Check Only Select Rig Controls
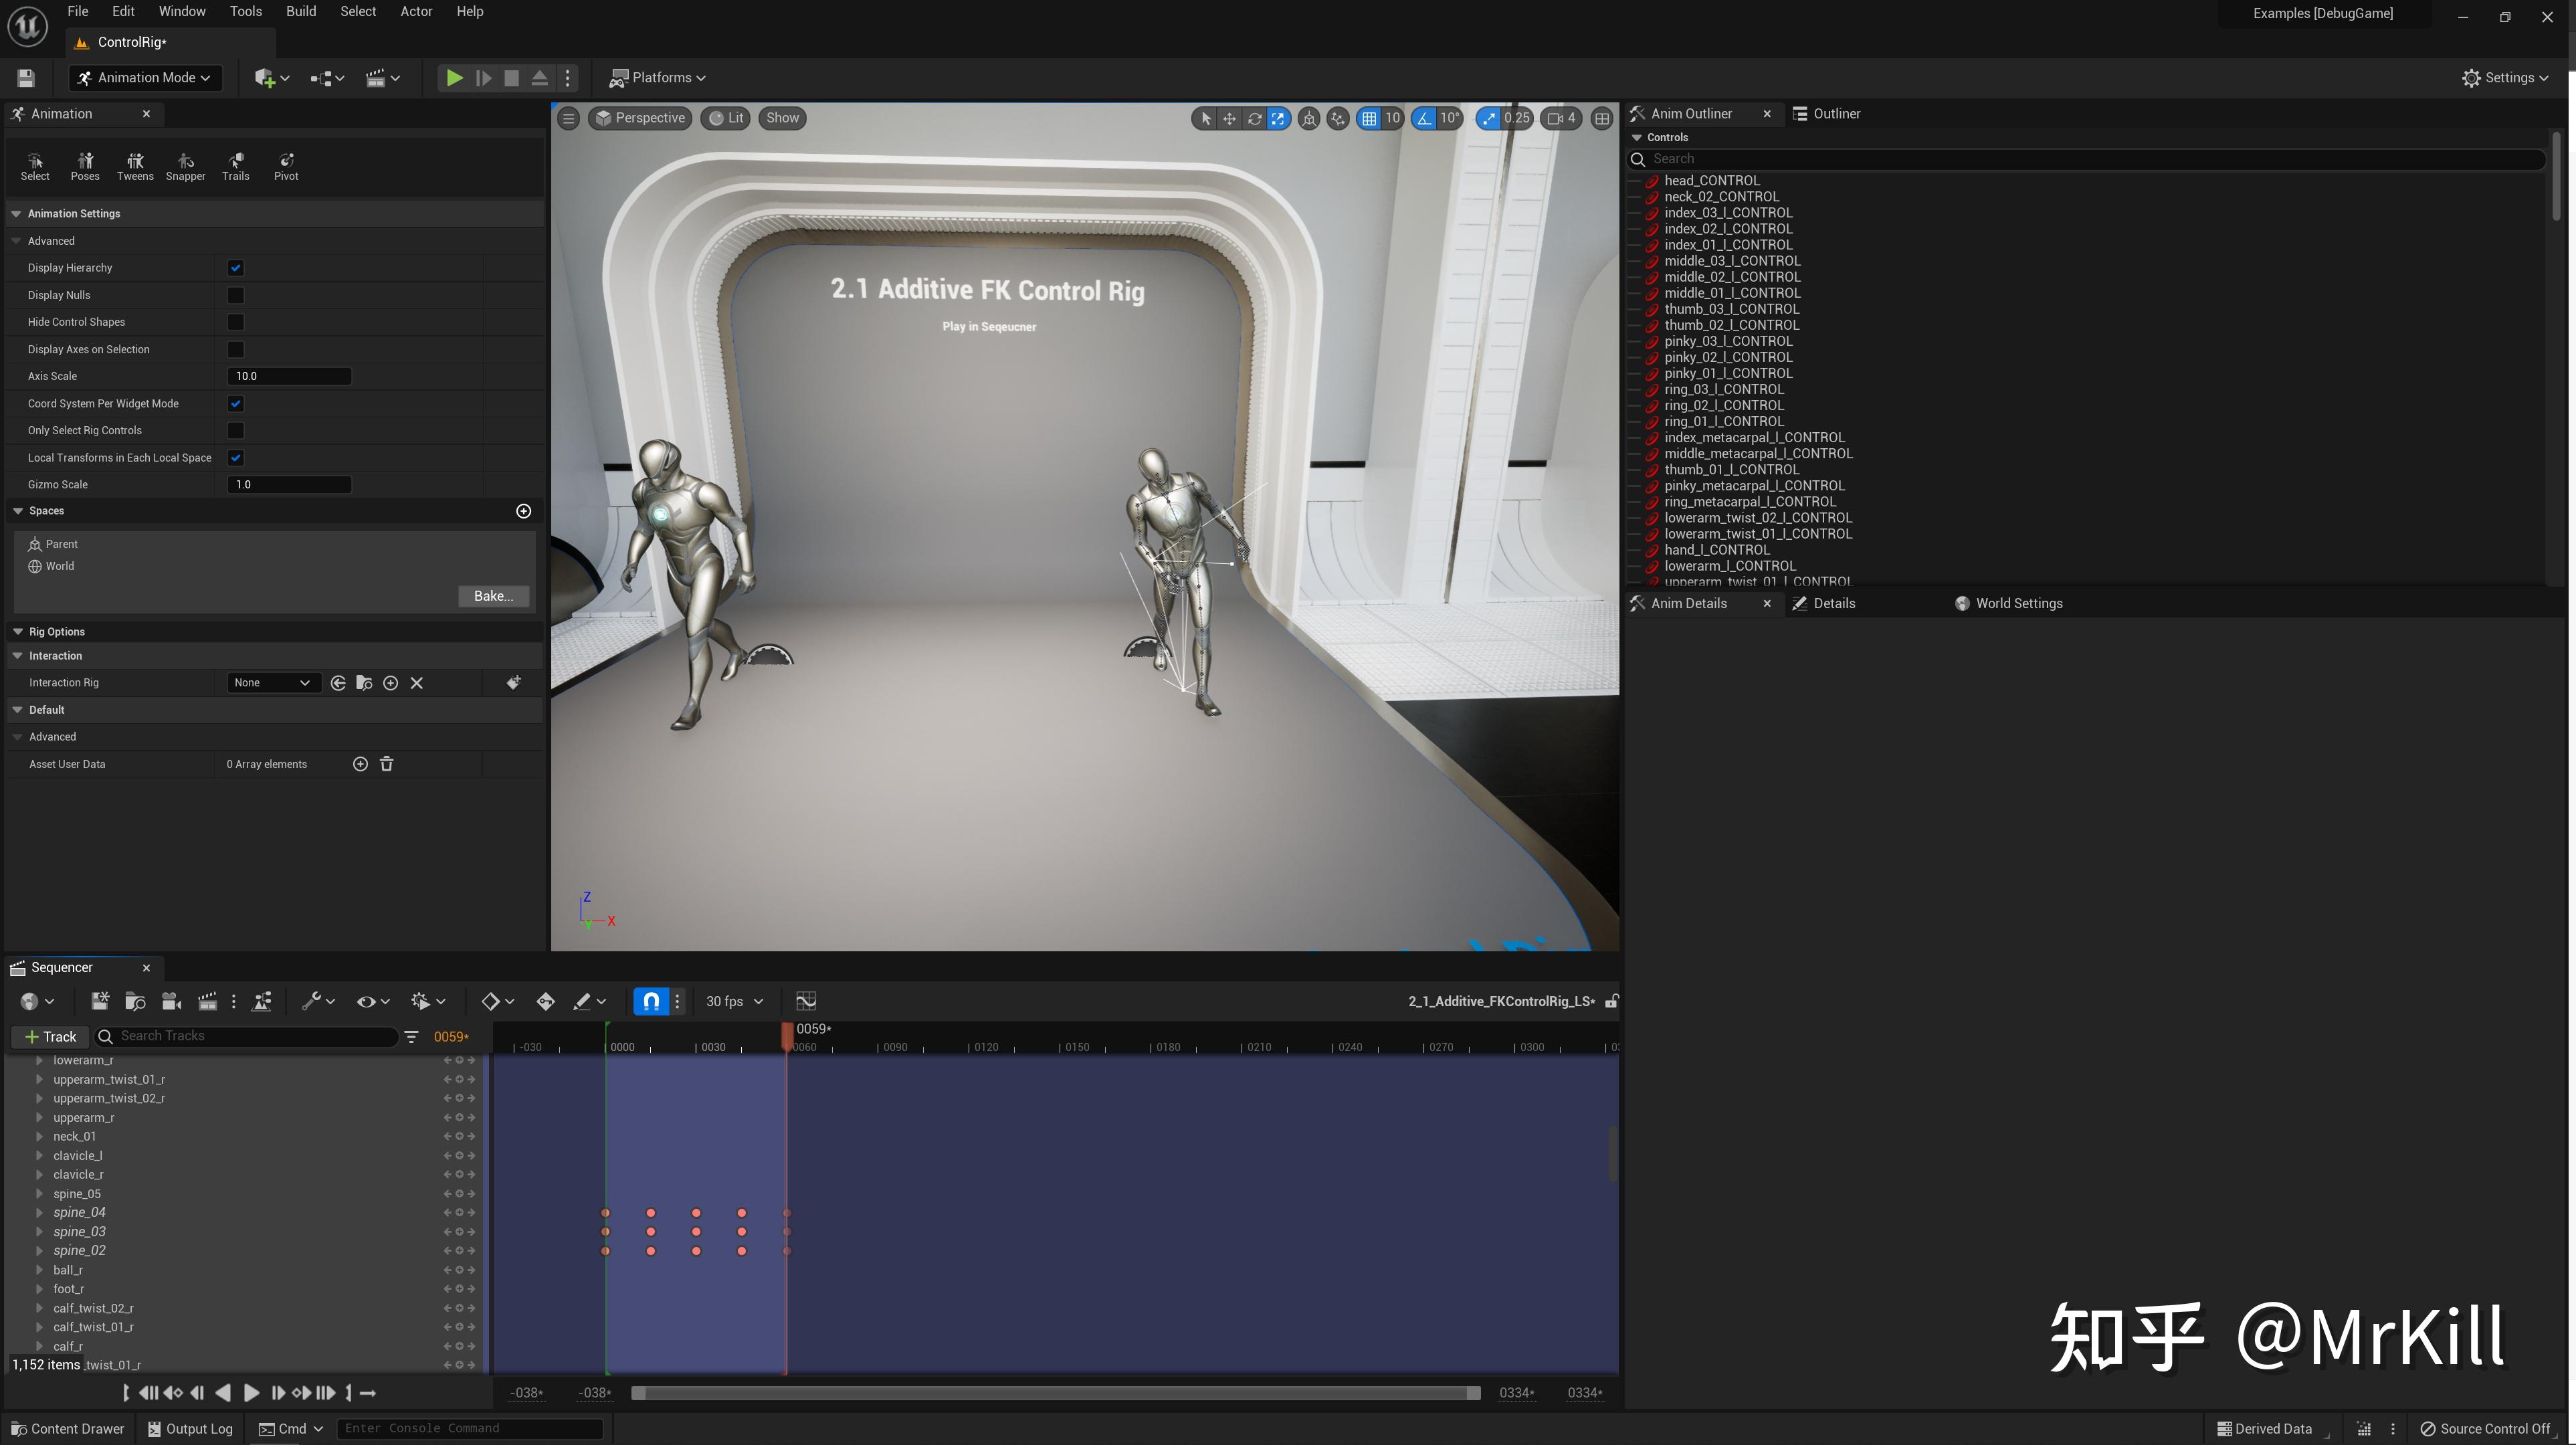The height and width of the screenshot is (1445, 2576). (x=236, y=430)
